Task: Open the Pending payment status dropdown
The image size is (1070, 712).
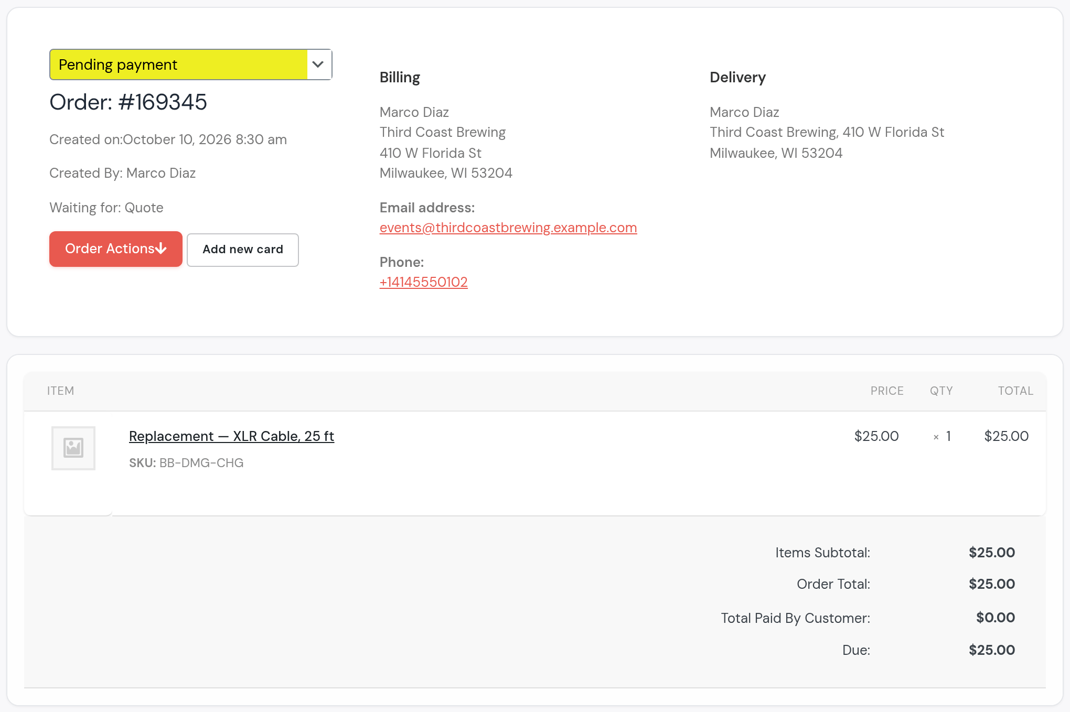Action: [190, 64]
